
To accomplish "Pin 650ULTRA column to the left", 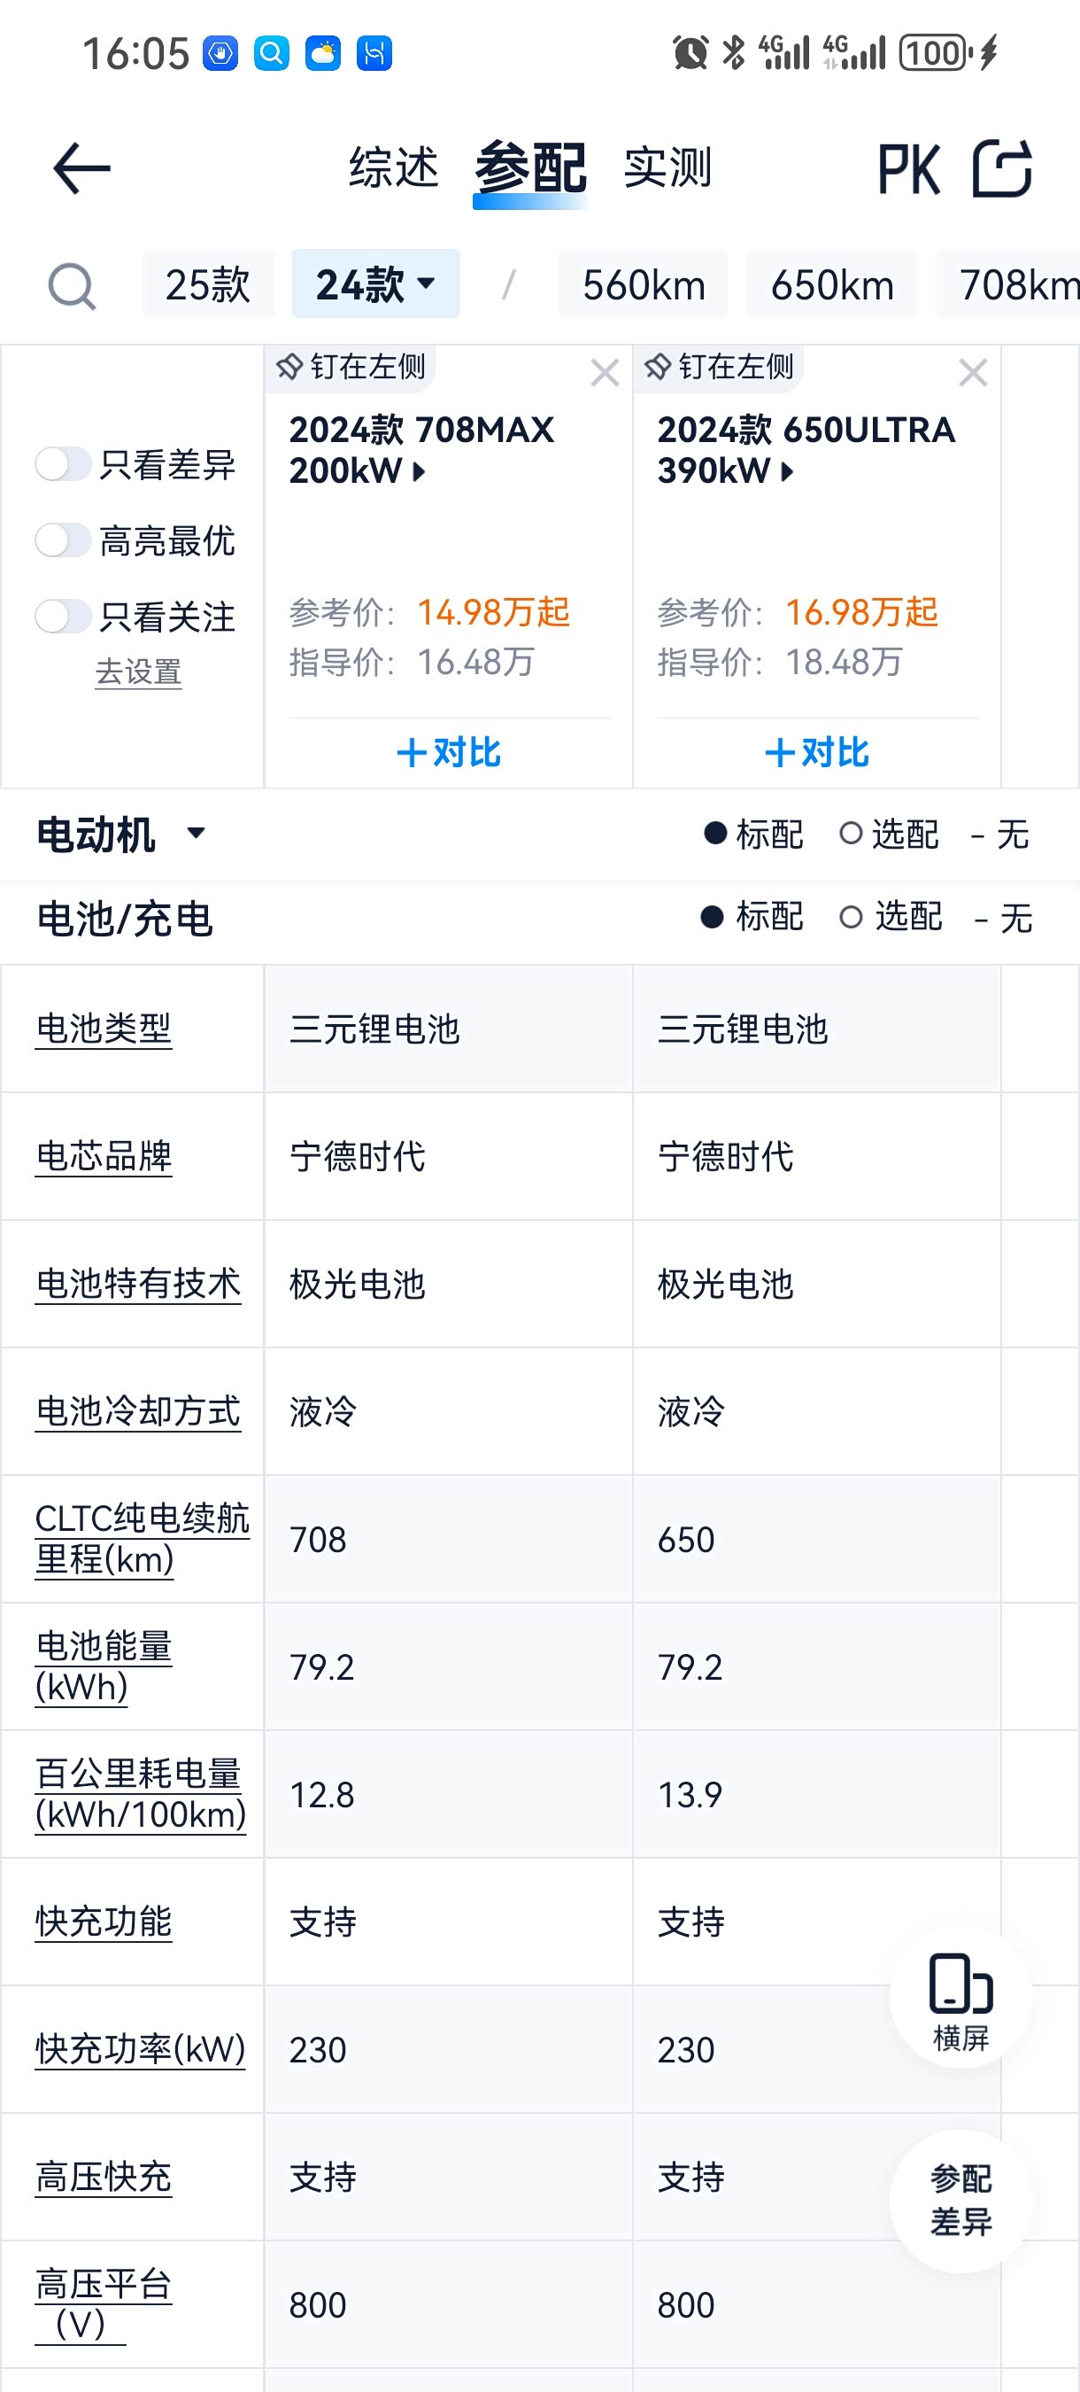I will [x=721, y=368].
